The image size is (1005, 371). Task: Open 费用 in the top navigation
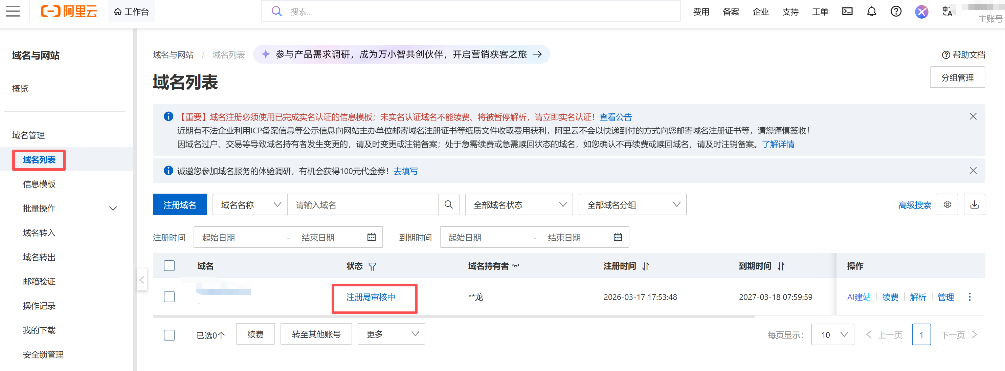coord(701,12)
